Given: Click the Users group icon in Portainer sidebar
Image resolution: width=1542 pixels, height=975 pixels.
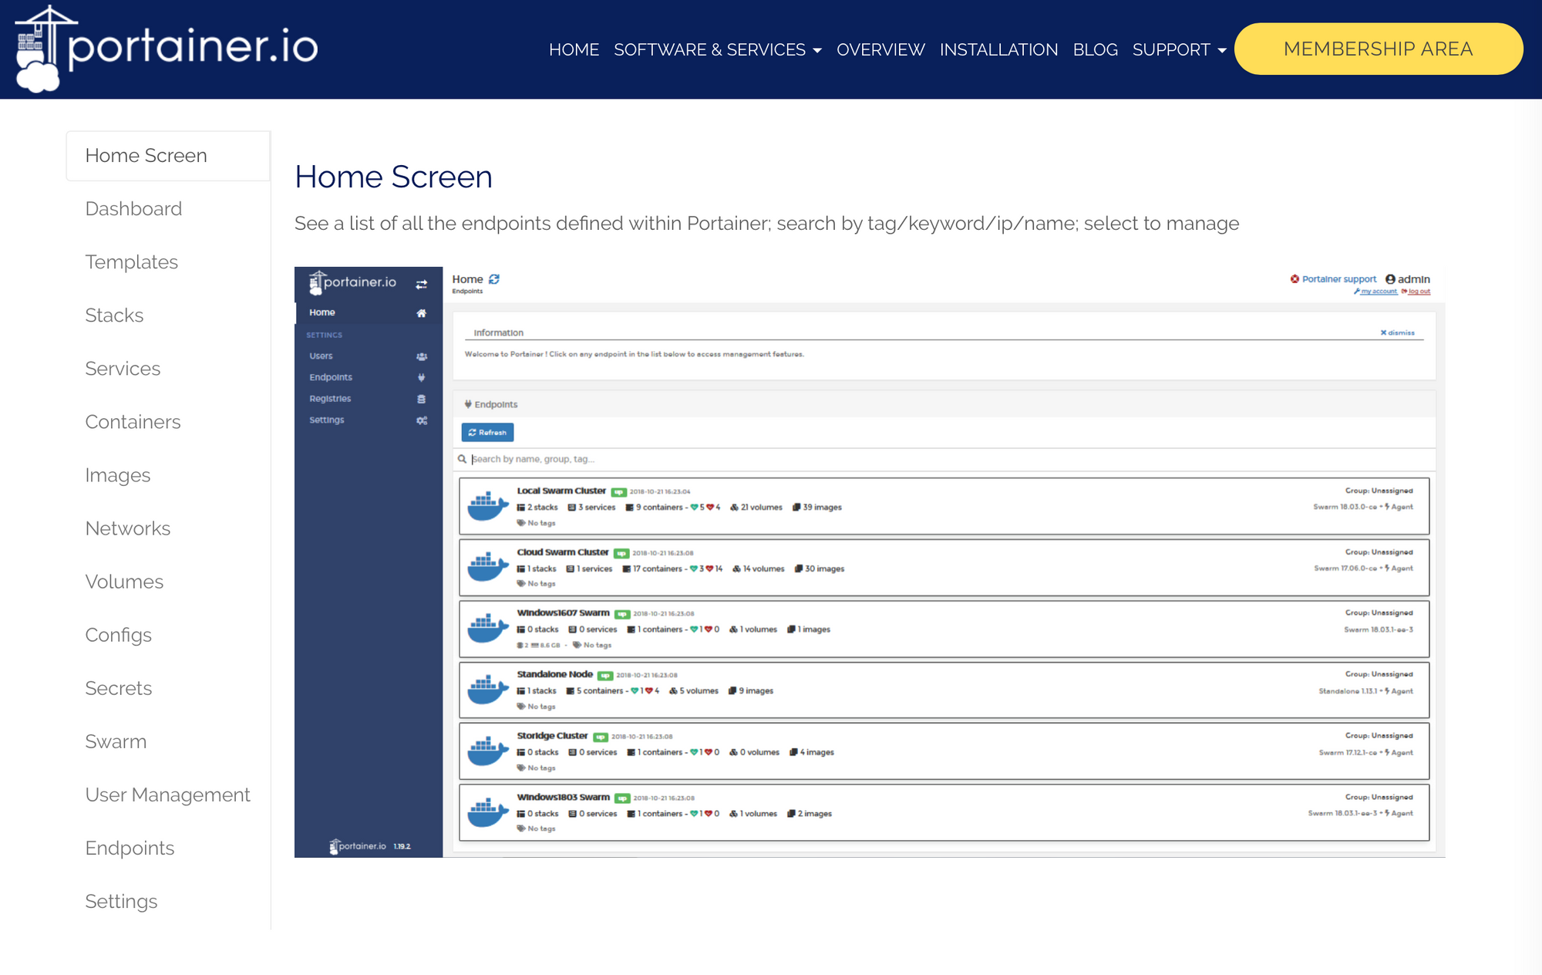Looking at the screenshot, I should (421, 356).
